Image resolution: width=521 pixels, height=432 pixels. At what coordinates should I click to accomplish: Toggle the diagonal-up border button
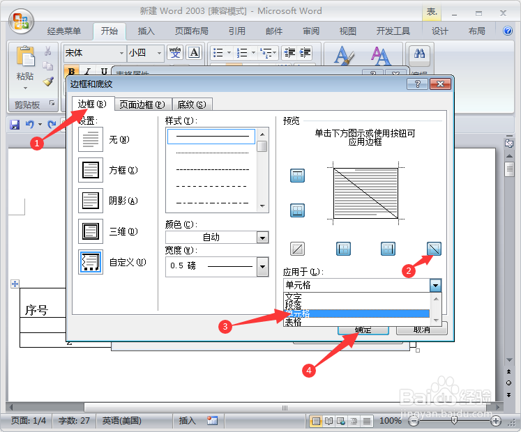pos(297,248)
